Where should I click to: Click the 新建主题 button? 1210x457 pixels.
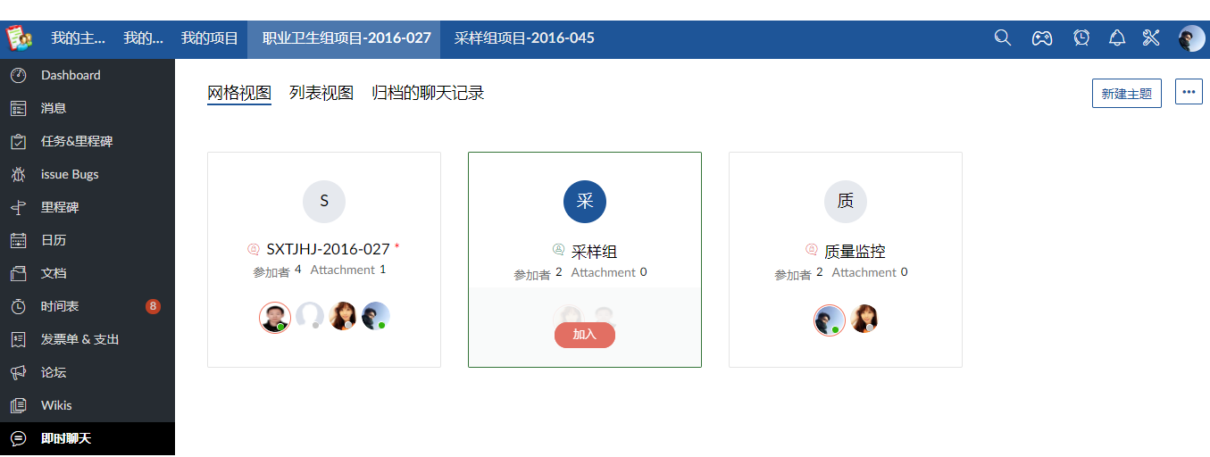[1127, 93]
